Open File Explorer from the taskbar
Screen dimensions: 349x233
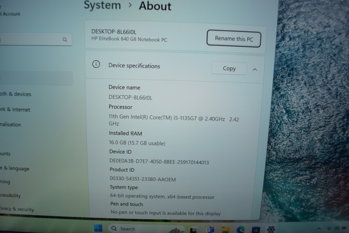tap(225, 230)
